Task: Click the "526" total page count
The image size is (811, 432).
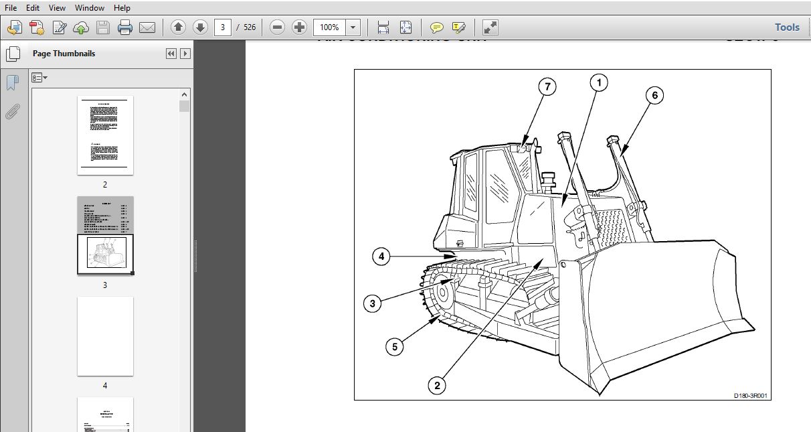Action: [x=250, y=27]
